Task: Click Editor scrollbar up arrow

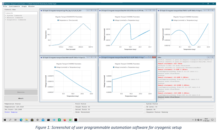Action: pyautogui.click(x=213, y=60)
